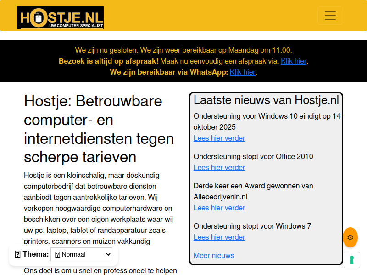367x275 pixels.
Task: Click the 'Ondersteuning voor Windows 10 eindigt' news title
Action: pos(267,121)
